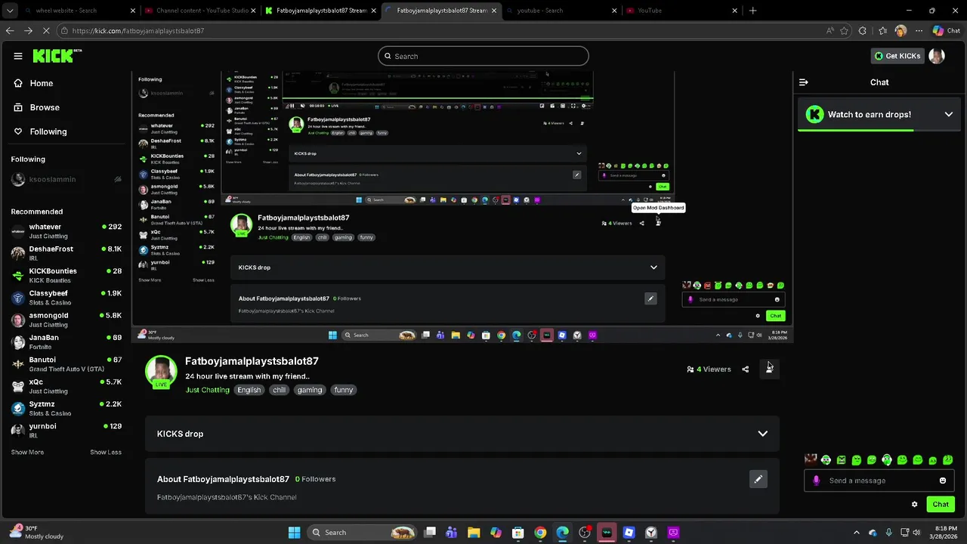The width and height of the screenshot is (967, 544).
Task: Show hidden system tray icons
Action: pos(857,533)
